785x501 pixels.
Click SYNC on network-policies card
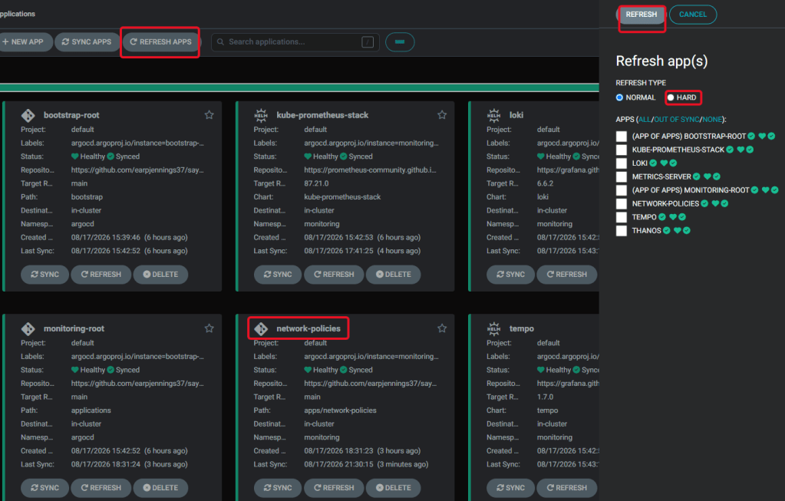point(277,487)
